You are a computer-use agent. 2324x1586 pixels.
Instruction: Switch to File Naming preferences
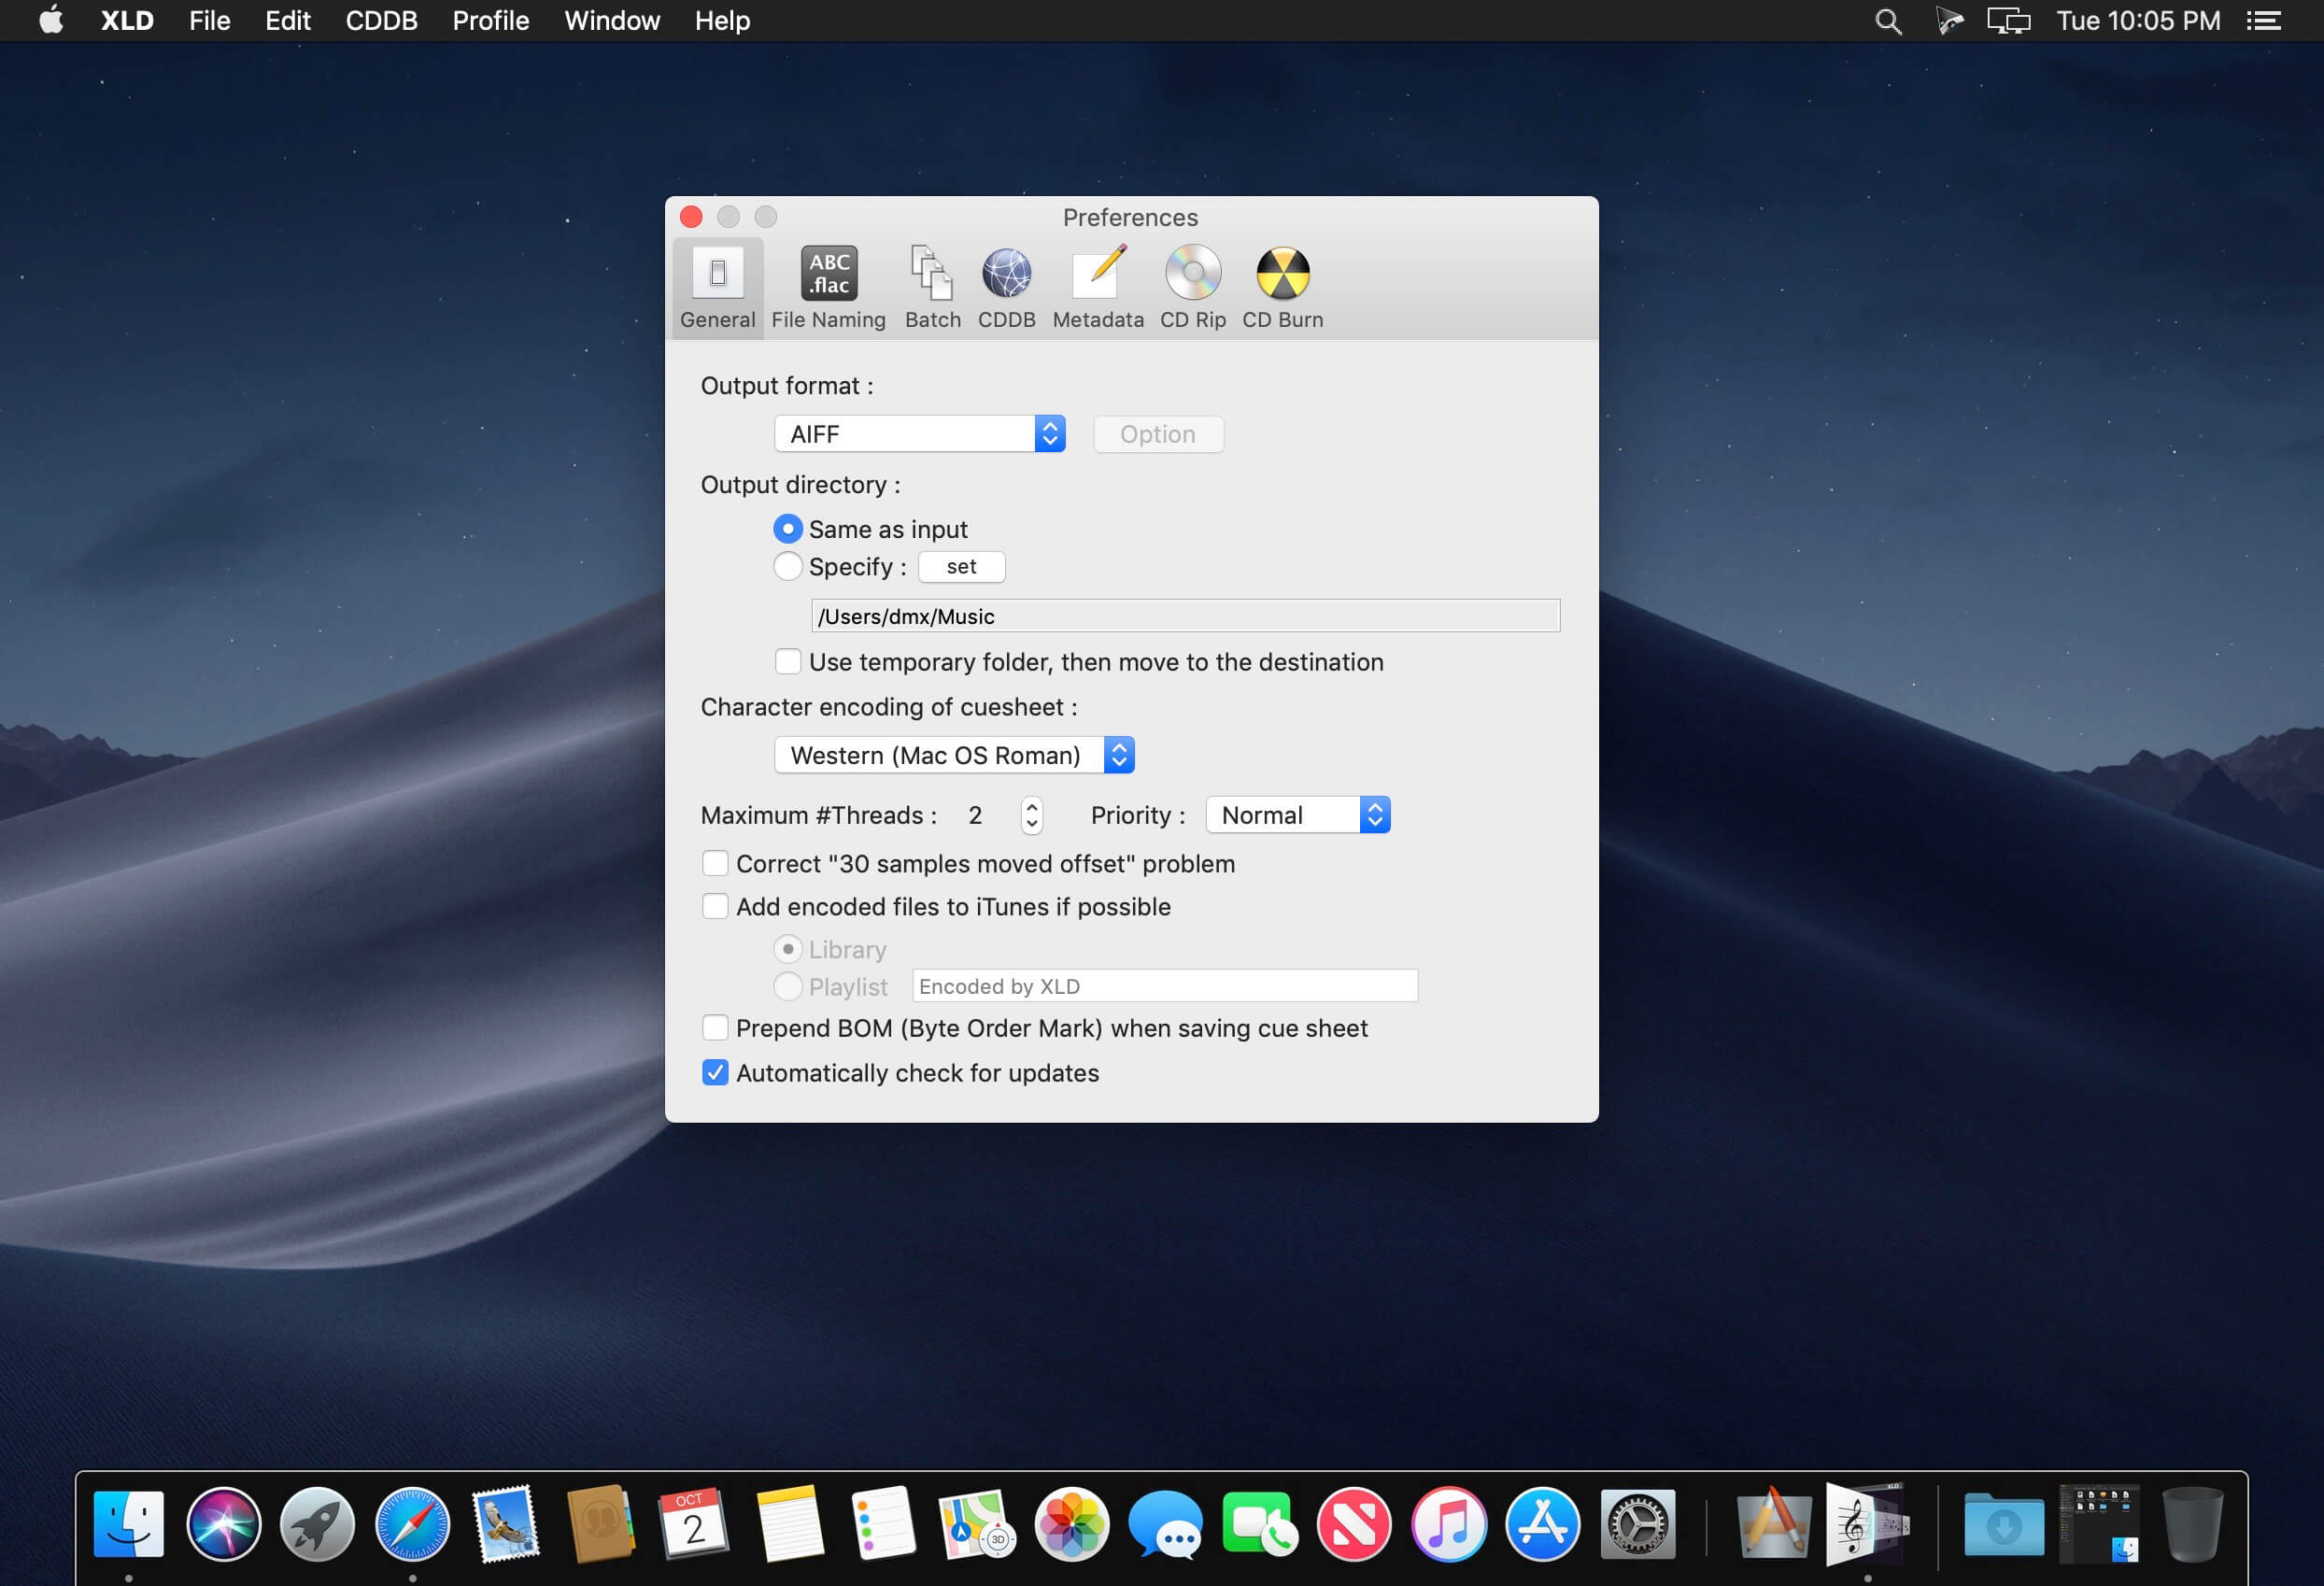(x=827, y=288)
